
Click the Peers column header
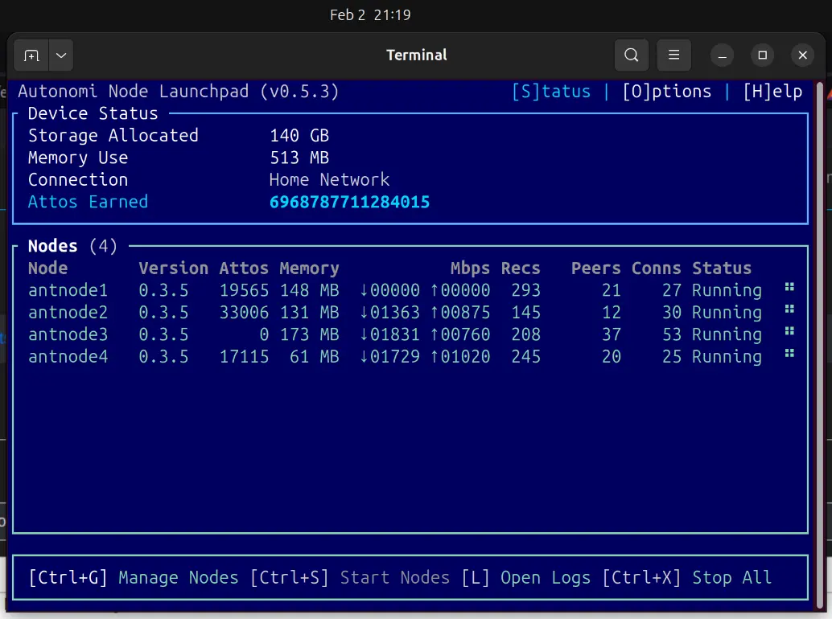[x=596, y=269]
